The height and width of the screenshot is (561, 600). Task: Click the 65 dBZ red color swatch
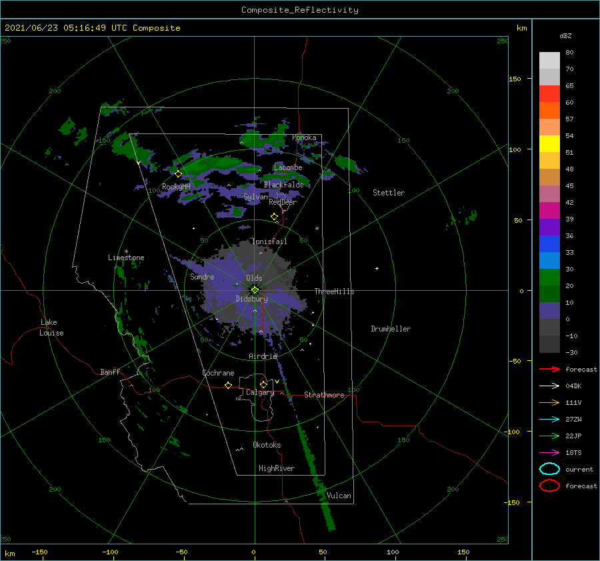tap(549, 94)
